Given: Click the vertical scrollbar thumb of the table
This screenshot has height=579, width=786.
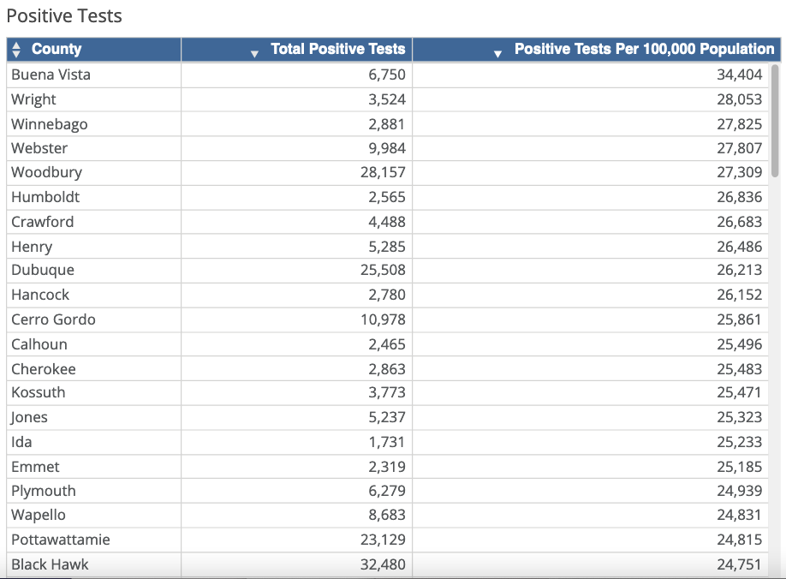Looking at the screenshot, I should (x=775, y=120).
